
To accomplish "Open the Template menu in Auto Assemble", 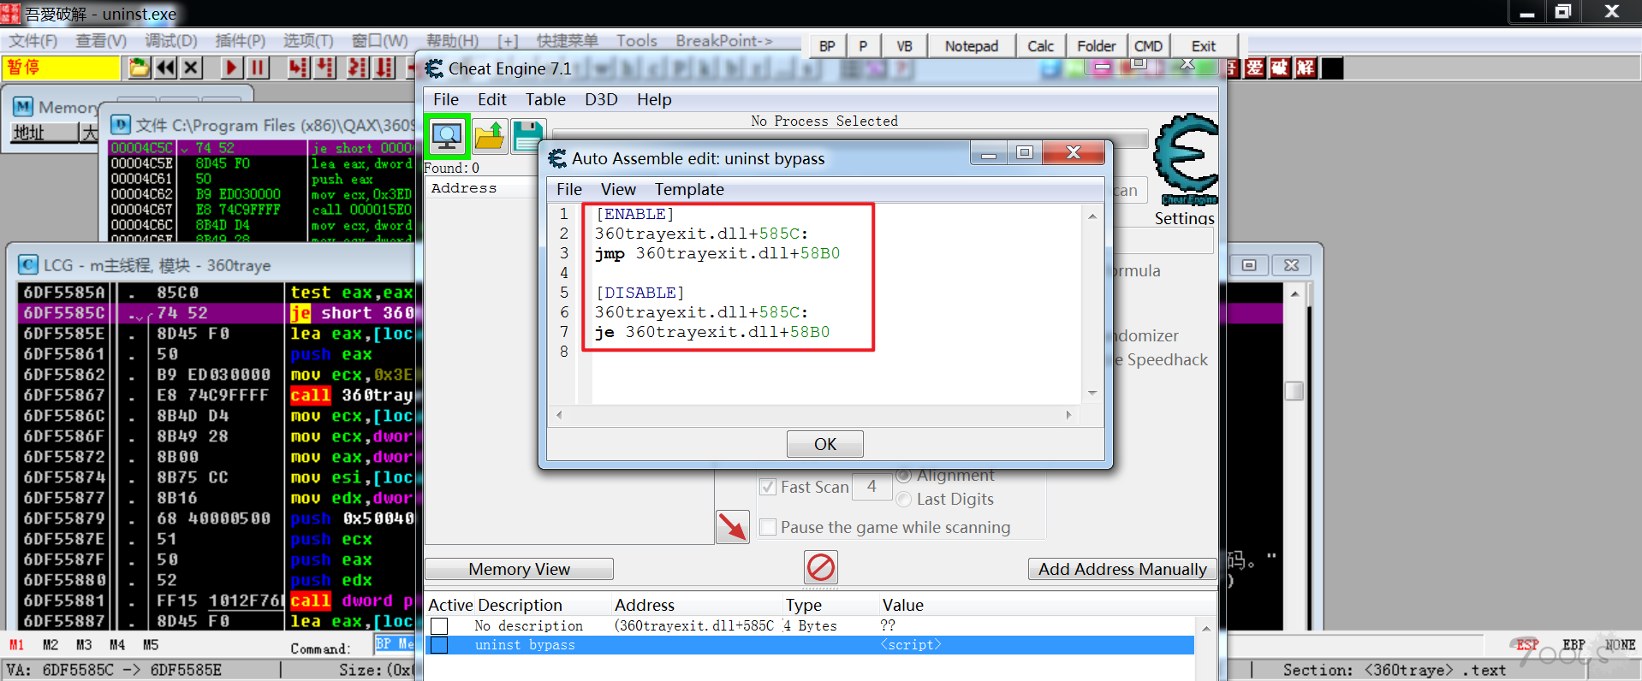I will click(689, 189).
